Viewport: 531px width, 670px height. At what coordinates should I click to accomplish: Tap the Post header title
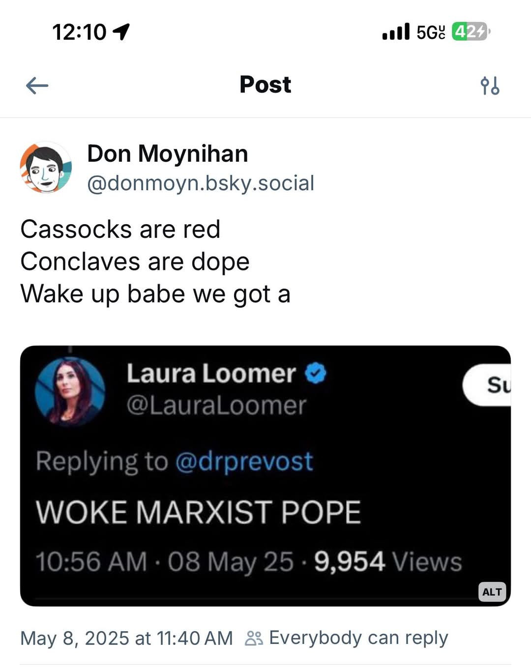pyautogui.click(x=265, y=85)
